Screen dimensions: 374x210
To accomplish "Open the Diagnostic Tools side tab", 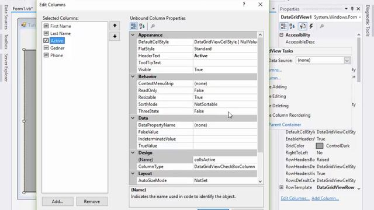I will [368, 21].
